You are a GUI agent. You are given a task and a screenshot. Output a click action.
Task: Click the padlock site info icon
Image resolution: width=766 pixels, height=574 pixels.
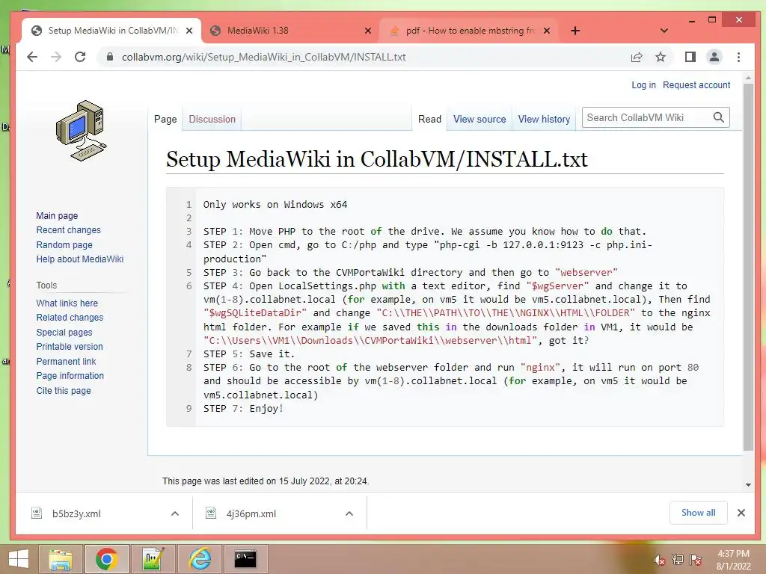[x=110, y=57]
